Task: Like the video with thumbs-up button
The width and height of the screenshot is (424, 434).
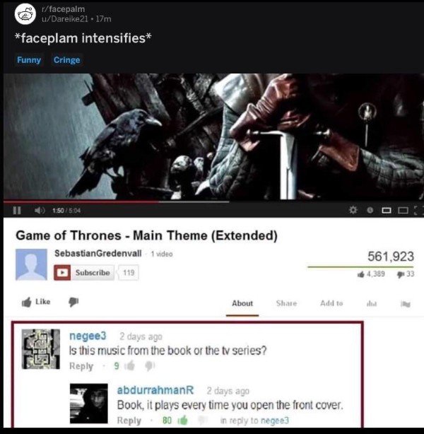Action: (36, 302)
